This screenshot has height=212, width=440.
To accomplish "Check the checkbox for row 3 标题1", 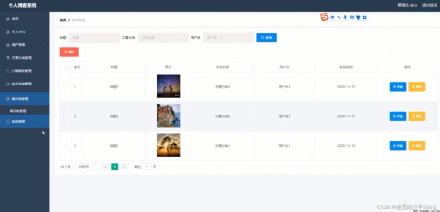I will (65, 146).
